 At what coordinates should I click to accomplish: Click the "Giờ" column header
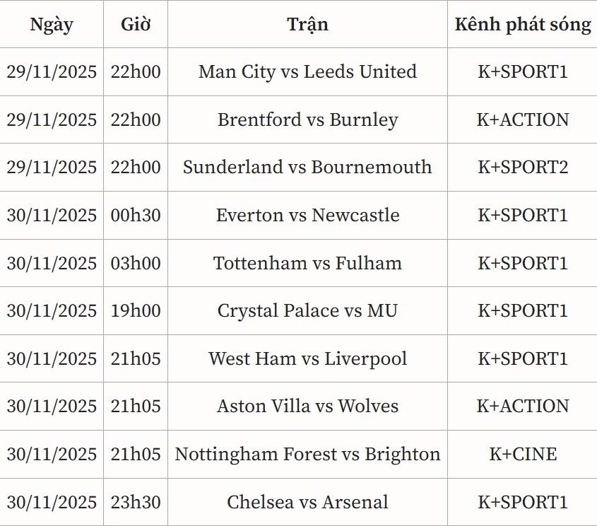[x=136, y=25]
